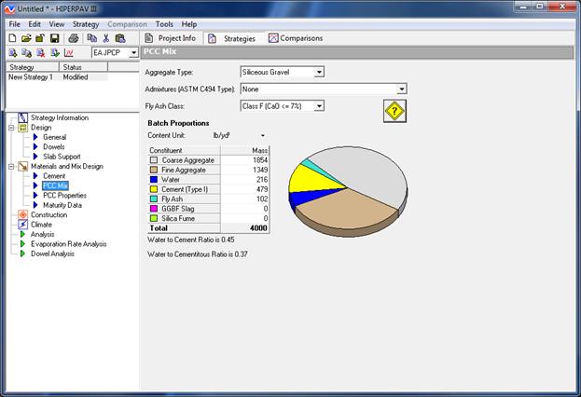Click the New file toolbar icon

pos(12,38)
